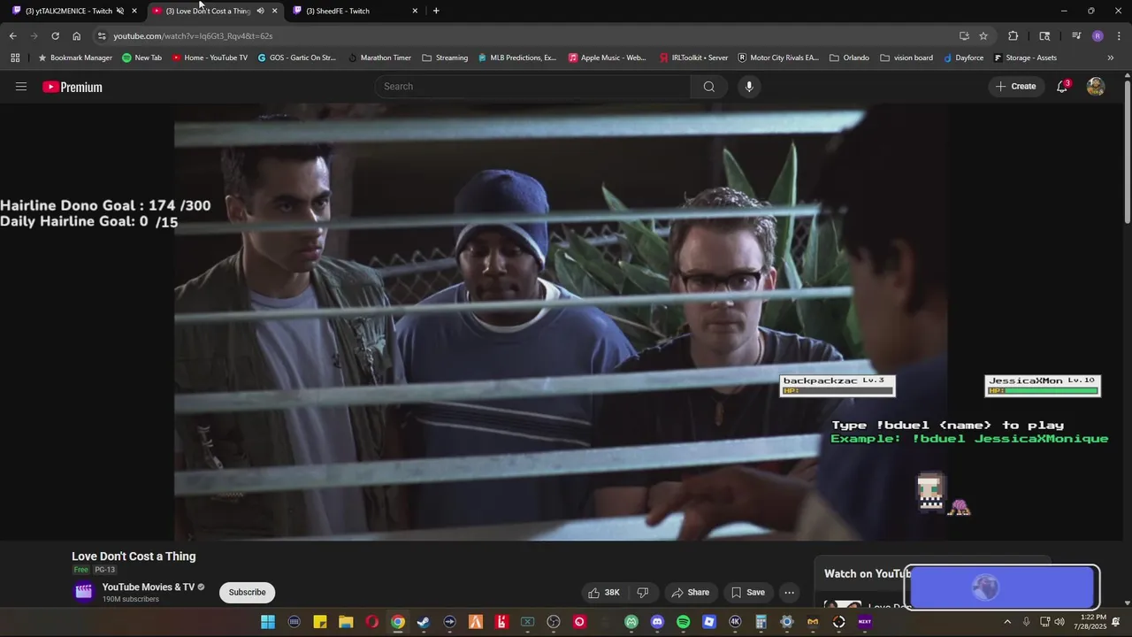Open Steam from the taskbar
Screen dimensions: 1132x637
click(x=424, y=622)
